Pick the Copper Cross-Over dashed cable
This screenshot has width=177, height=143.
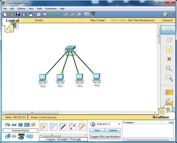[x=73, y=127]
